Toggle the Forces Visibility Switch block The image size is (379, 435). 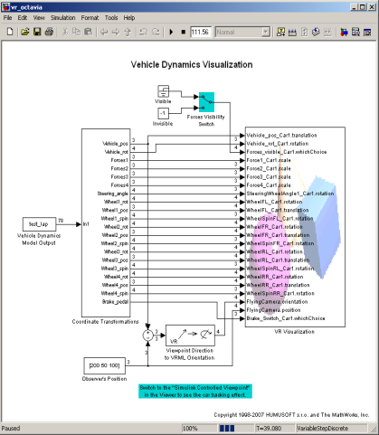[206, 102]
